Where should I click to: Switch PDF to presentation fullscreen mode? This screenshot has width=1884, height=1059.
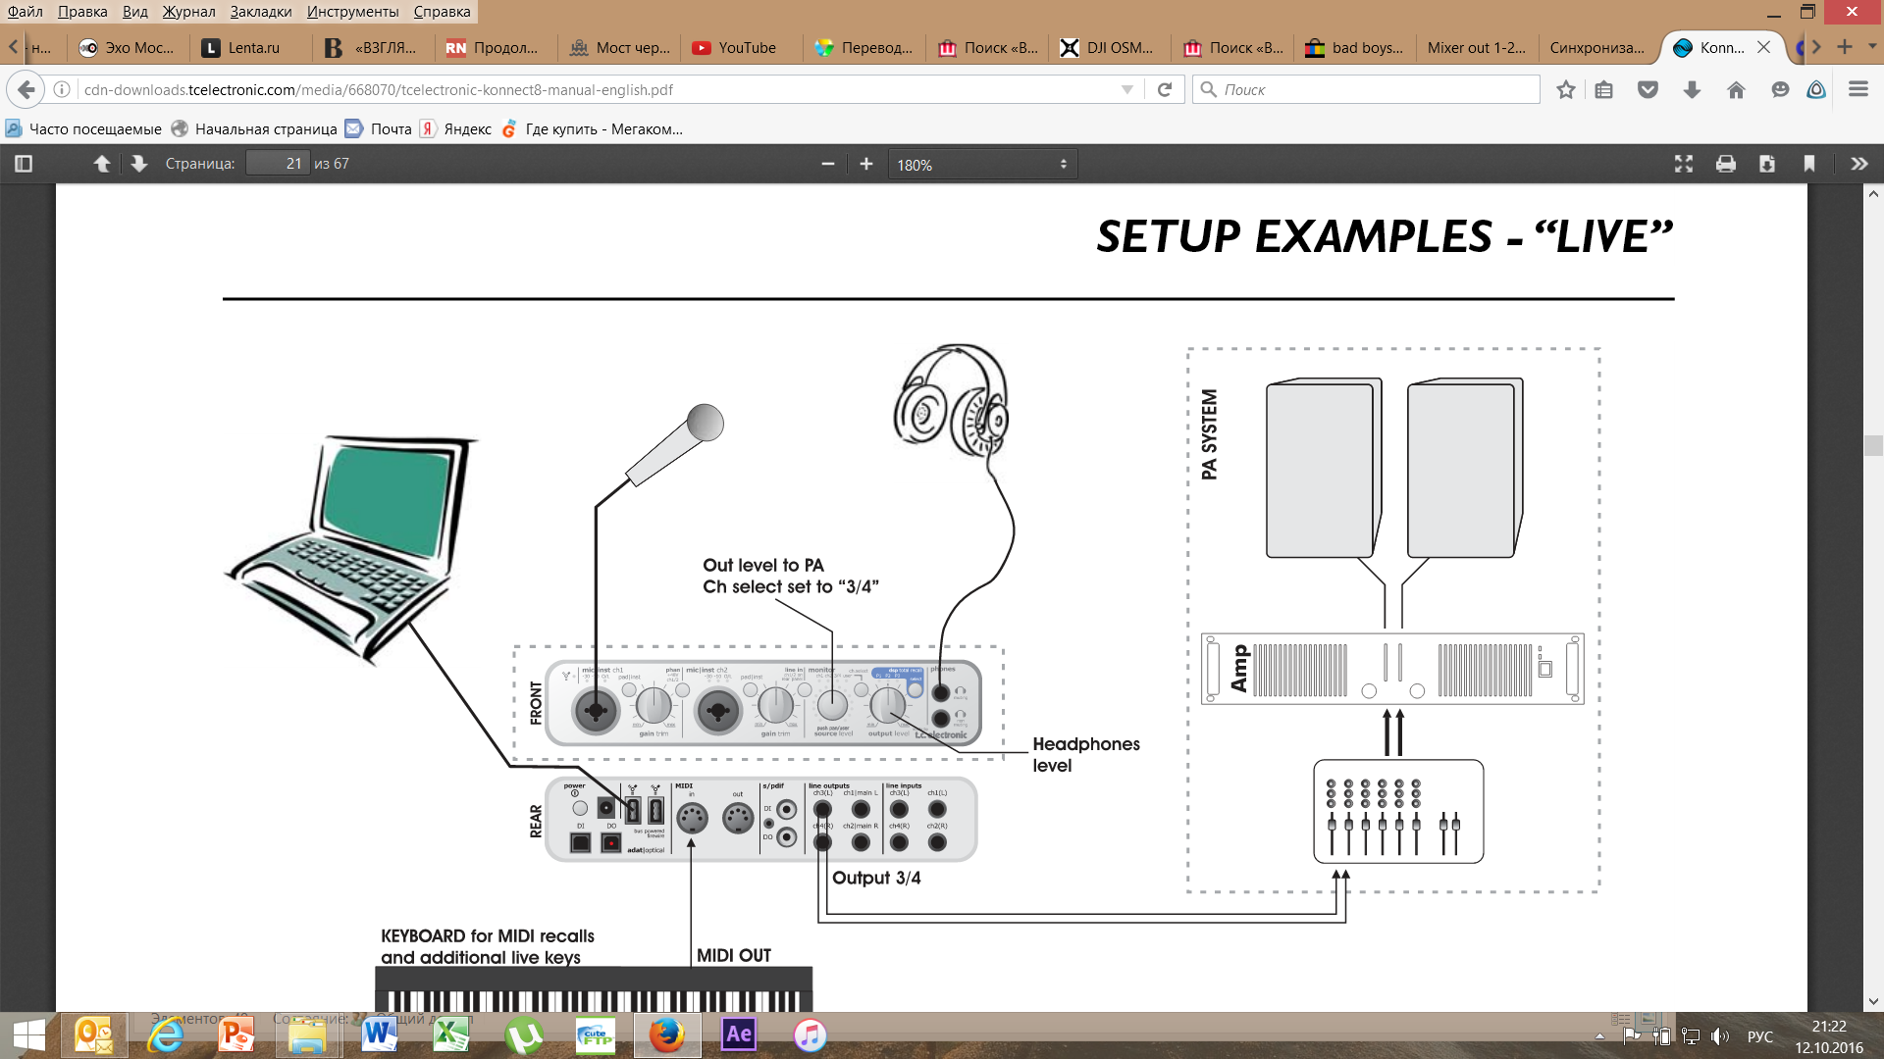click(x=1683, y=164)
